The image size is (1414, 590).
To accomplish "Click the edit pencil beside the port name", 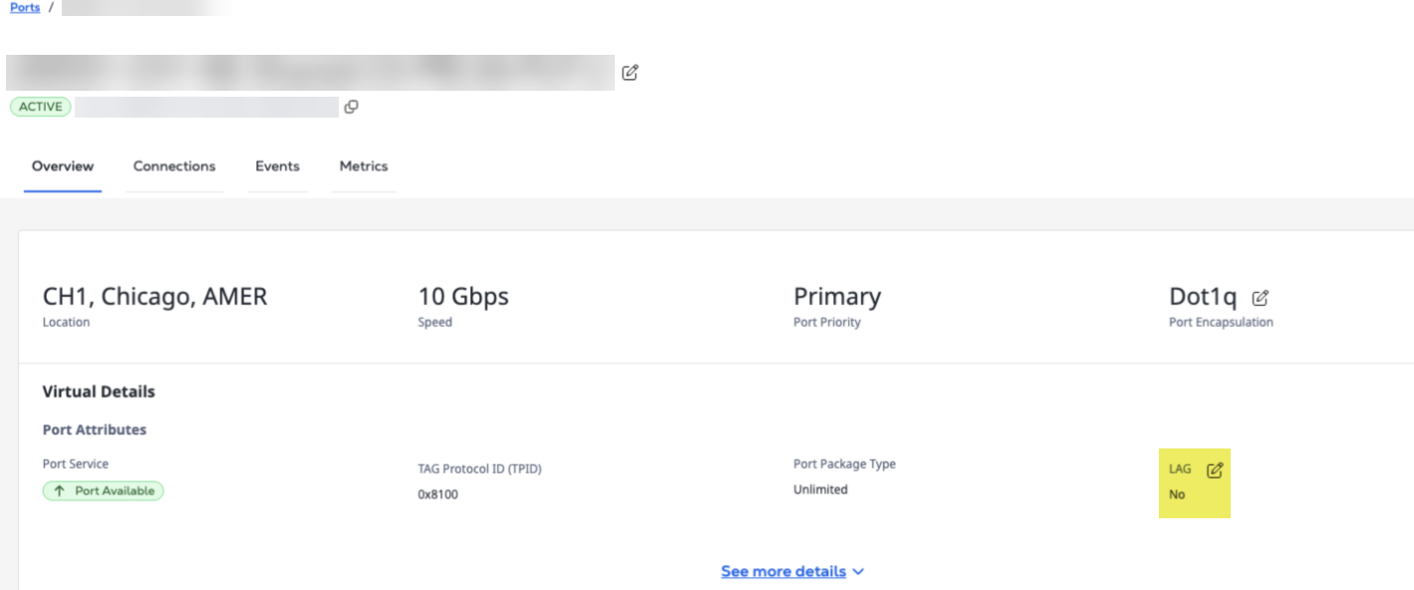I will [630, 73].
